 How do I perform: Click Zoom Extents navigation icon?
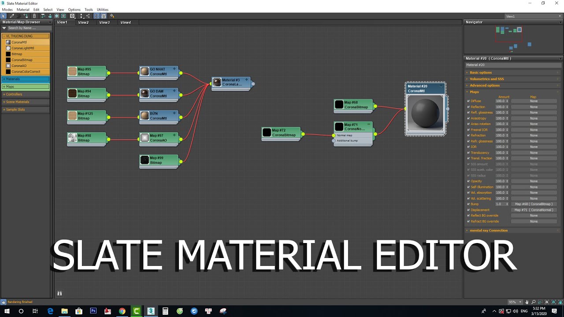point(547,302)
